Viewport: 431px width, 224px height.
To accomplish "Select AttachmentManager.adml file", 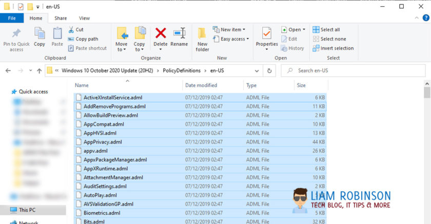I will coord(200,177).
